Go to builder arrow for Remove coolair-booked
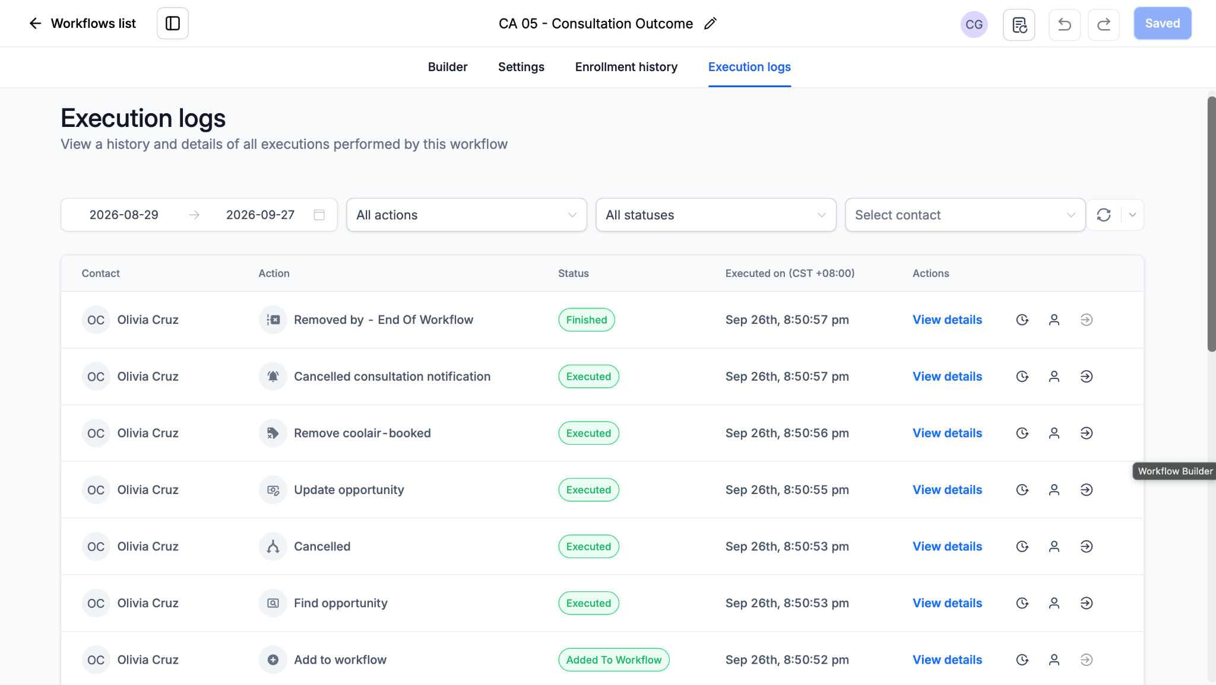The image size is (1216, 685). coord(1087,433)
